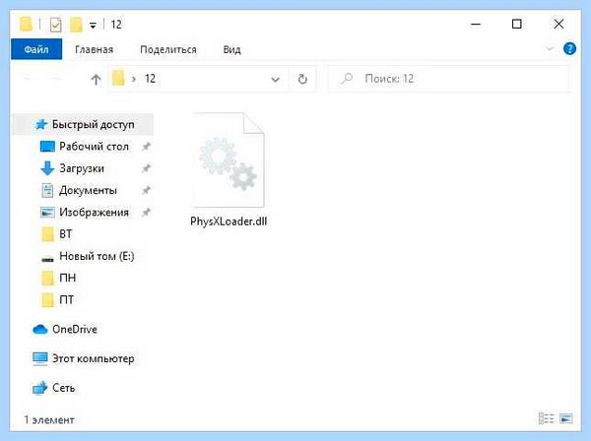Image resolution: width=591 pixels, height=441 pixels.
Task: Click the pin icon next to Загрузки
Action: tap(146, 168)
